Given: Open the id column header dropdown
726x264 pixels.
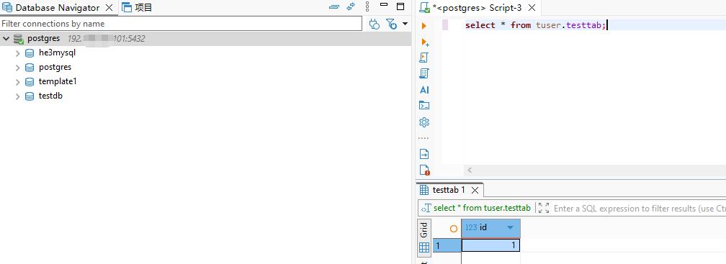Looking at the screenshot, I should 510,228.
